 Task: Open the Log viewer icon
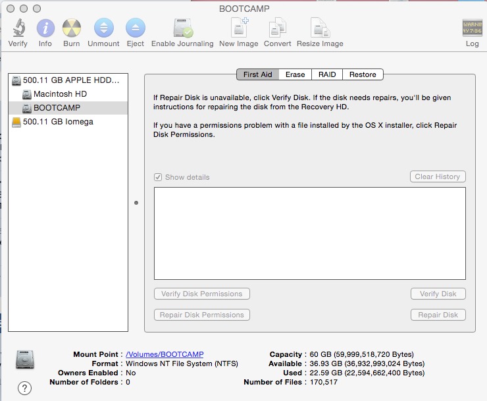[472, 28]
